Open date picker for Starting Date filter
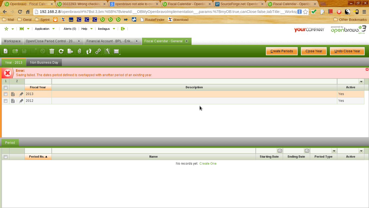Image resolution: width=369 pixels, height=208 pixels. (x=280, y=151)
